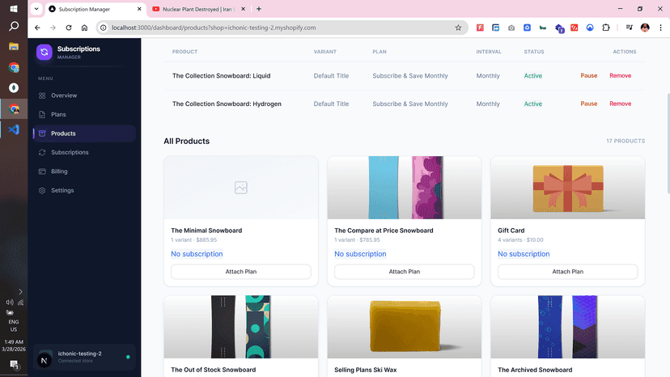The height and width of the screenshot is (377, 670).
Task: Switch to Nuclear Plant Destroyed YouTube tab
Action: (199, 9)
